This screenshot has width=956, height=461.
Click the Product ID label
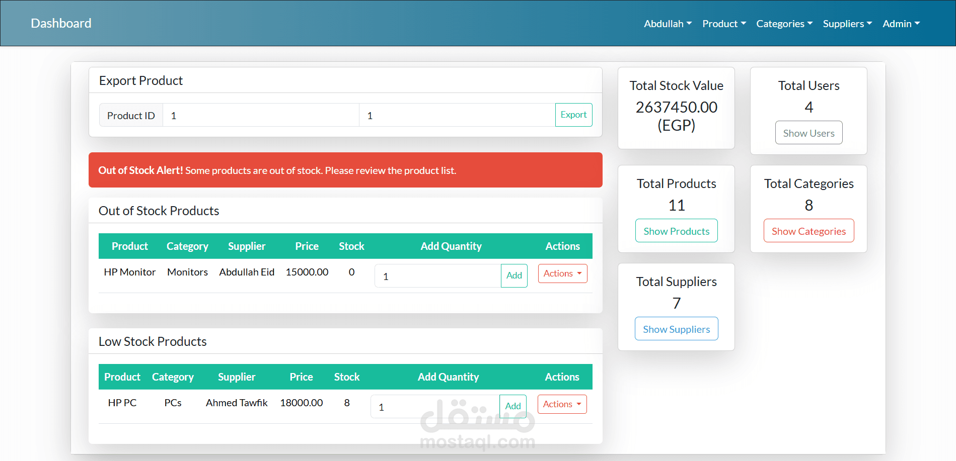[131, 115]
